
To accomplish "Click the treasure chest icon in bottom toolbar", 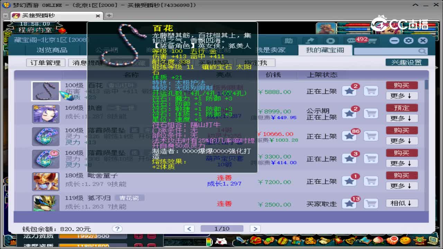I will (x=255, y=240).
